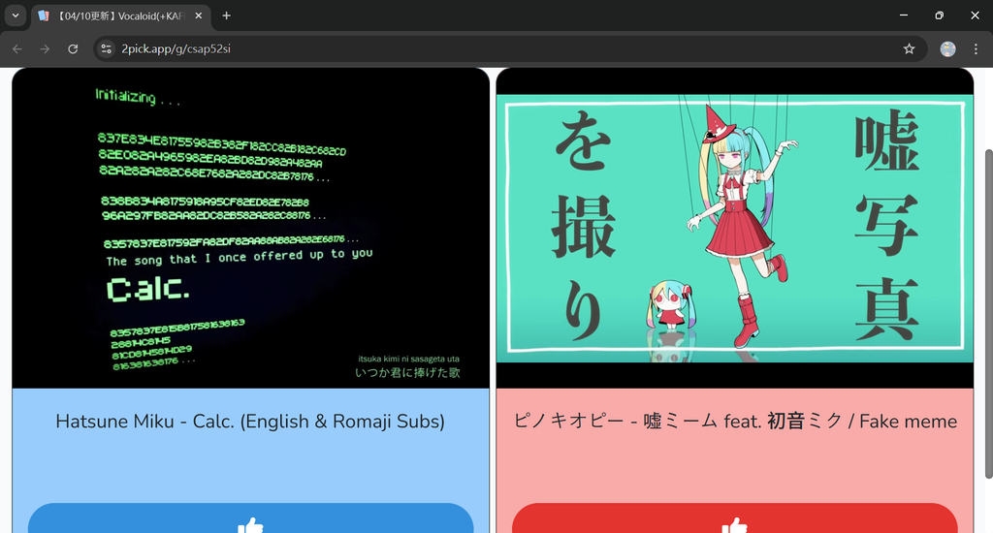
Task: Click the page vertical scrollbar
Action: [988, 313]
